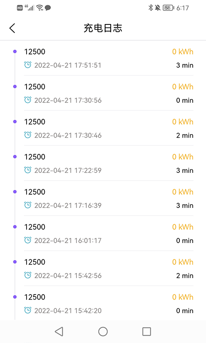Tap the Android back triangle button
Image resolution: width=206 pixels, height=343 pixels.
tap(59, 331)
